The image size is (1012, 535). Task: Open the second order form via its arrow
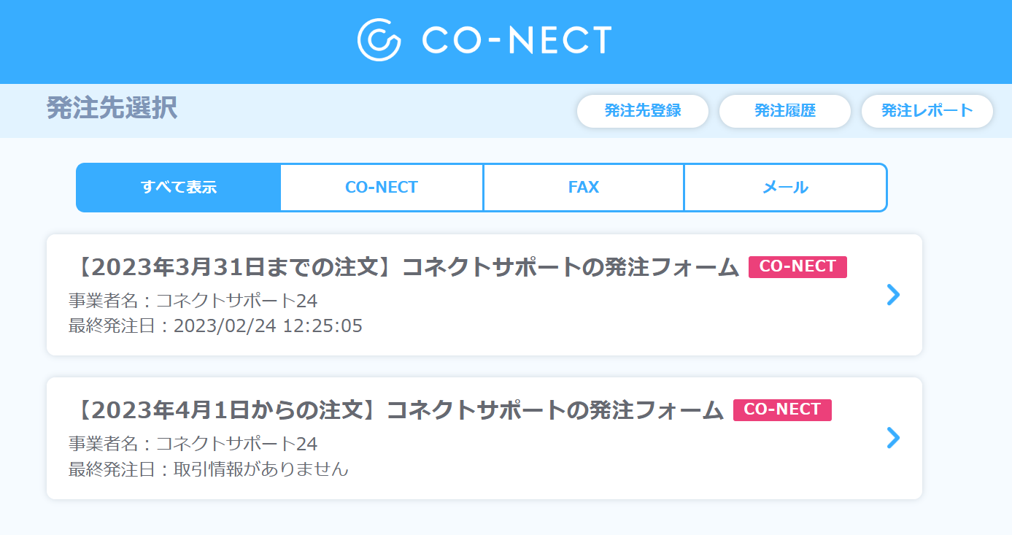892,438
